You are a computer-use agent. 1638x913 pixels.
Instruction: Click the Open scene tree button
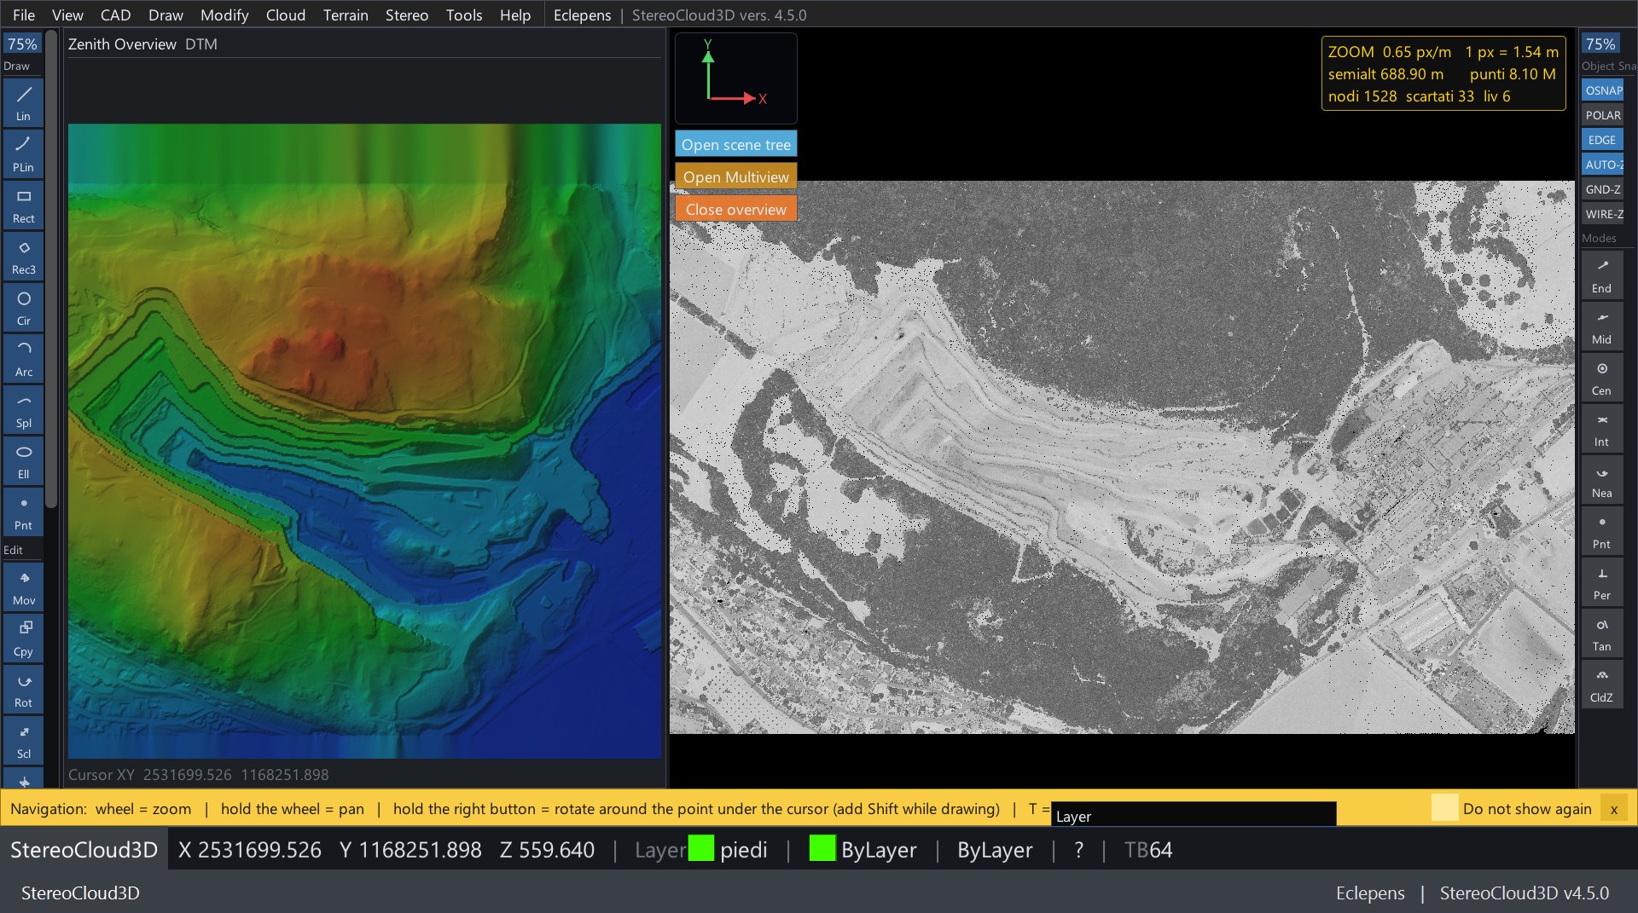[x=735, y=144]
